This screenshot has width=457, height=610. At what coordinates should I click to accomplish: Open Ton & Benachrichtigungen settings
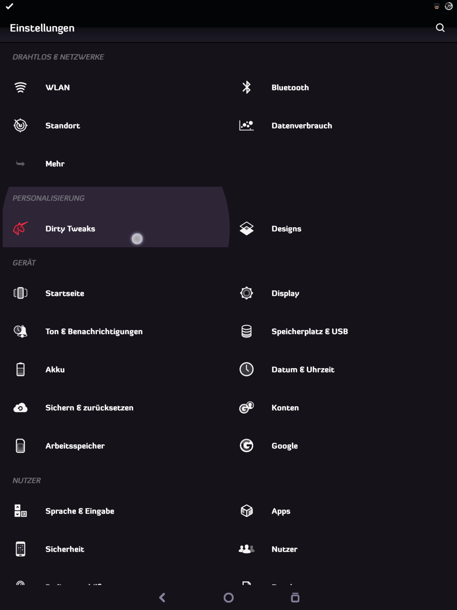94,331
